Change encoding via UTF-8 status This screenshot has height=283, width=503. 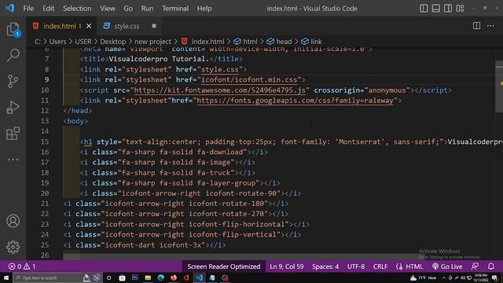point(356,266)
